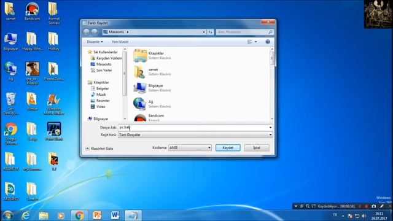Viewport: 393px width, 221px height.
Task: Click the TR language indicator on taskbar
Action: point(335,215)
